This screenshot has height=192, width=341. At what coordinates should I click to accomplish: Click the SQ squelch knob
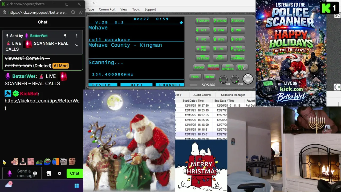coord(223,79)
